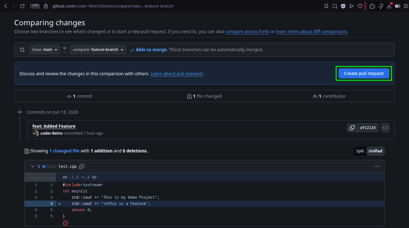Open the base: main branch dropdown
Viewport: 409px width, 228px height.
pyautogui.click(x=45, y=50)
